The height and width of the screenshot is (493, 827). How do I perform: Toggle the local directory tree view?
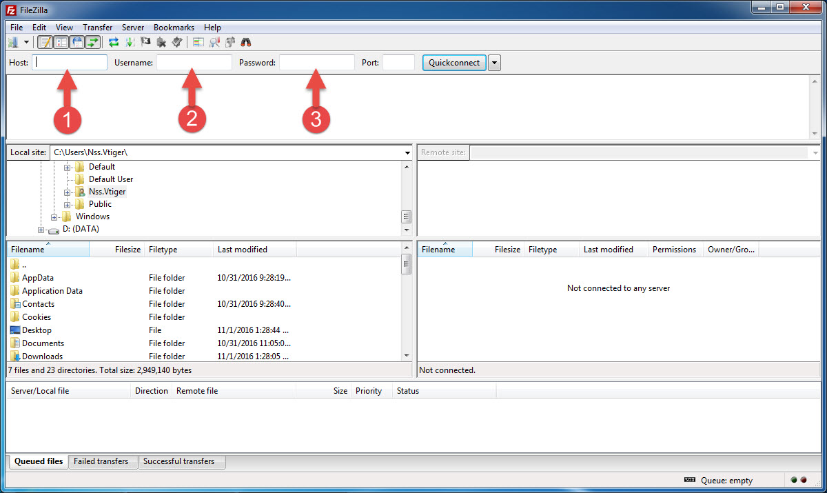click(61, 42)
